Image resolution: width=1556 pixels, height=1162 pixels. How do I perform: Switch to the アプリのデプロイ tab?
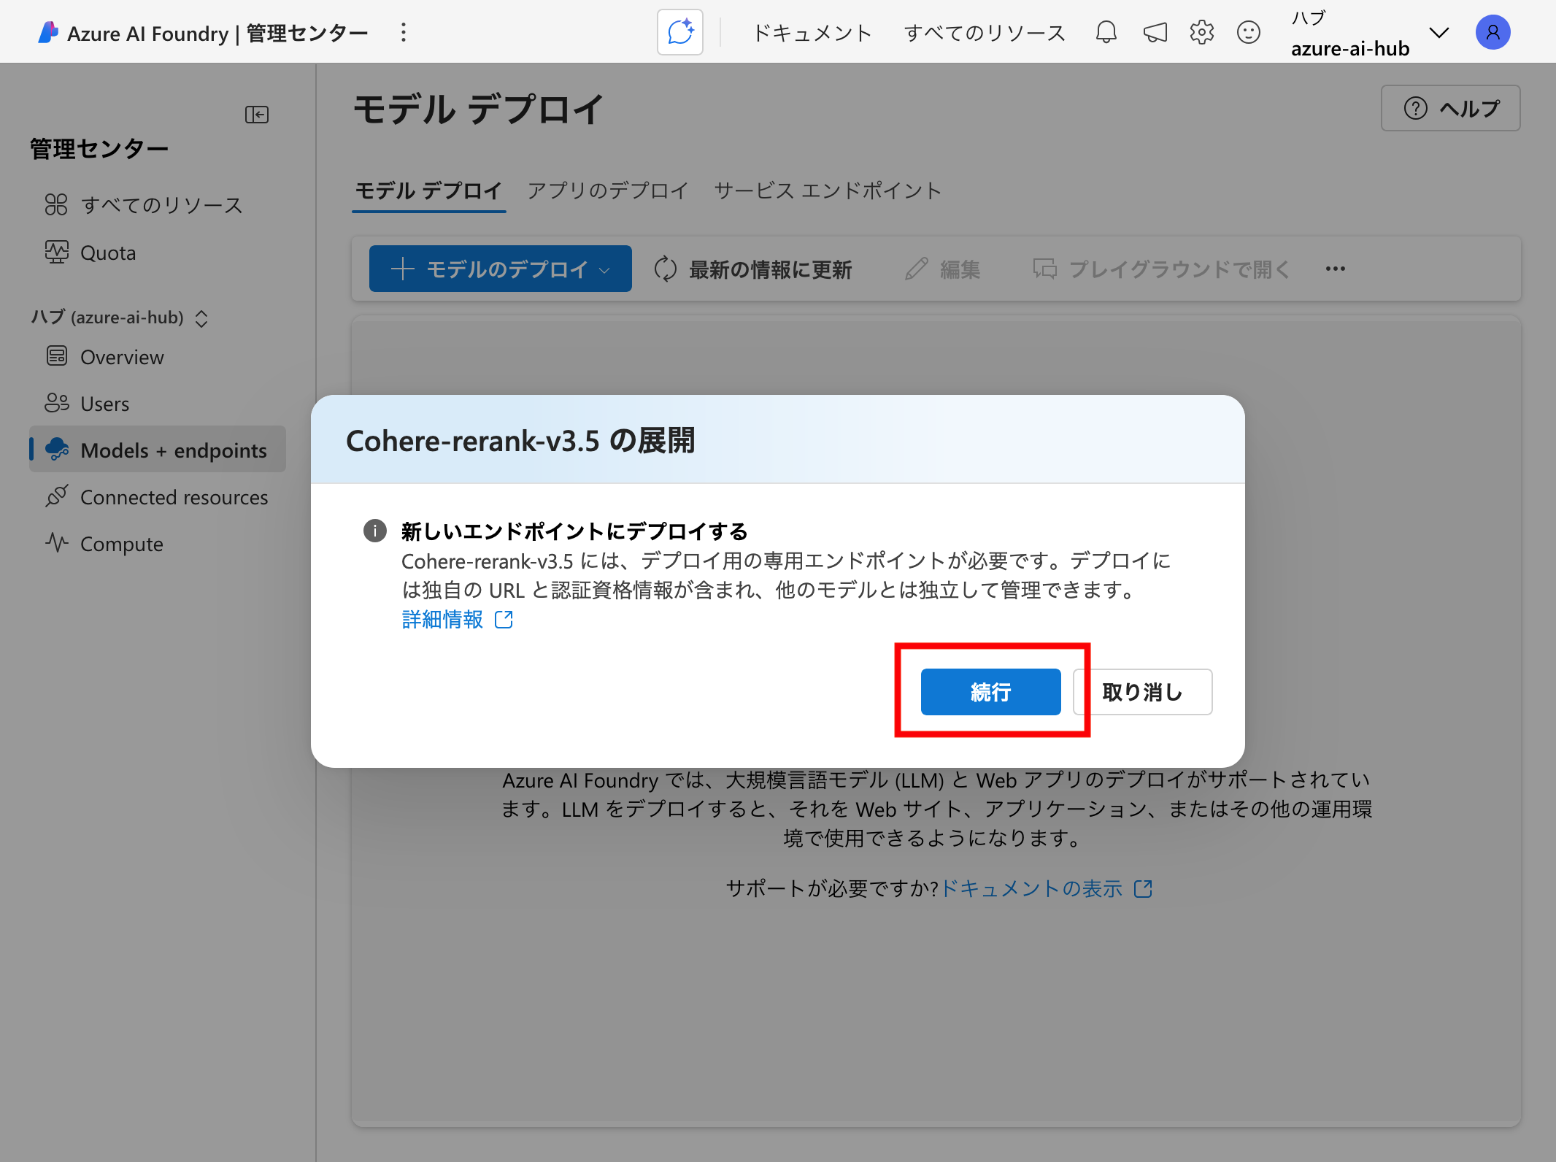607,191
